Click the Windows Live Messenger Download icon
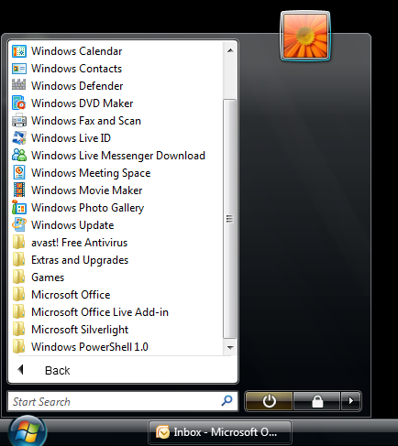398x446 pixels. tap(19, 155)
